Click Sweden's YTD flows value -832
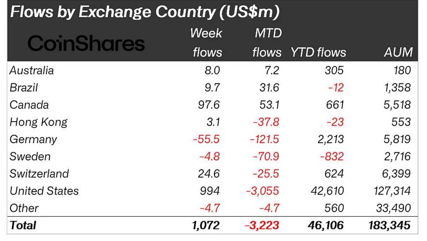Screen dimensions: 427x241 tap(331, 156)
